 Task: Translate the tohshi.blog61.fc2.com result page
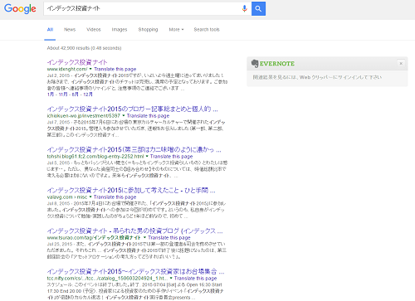171,157
